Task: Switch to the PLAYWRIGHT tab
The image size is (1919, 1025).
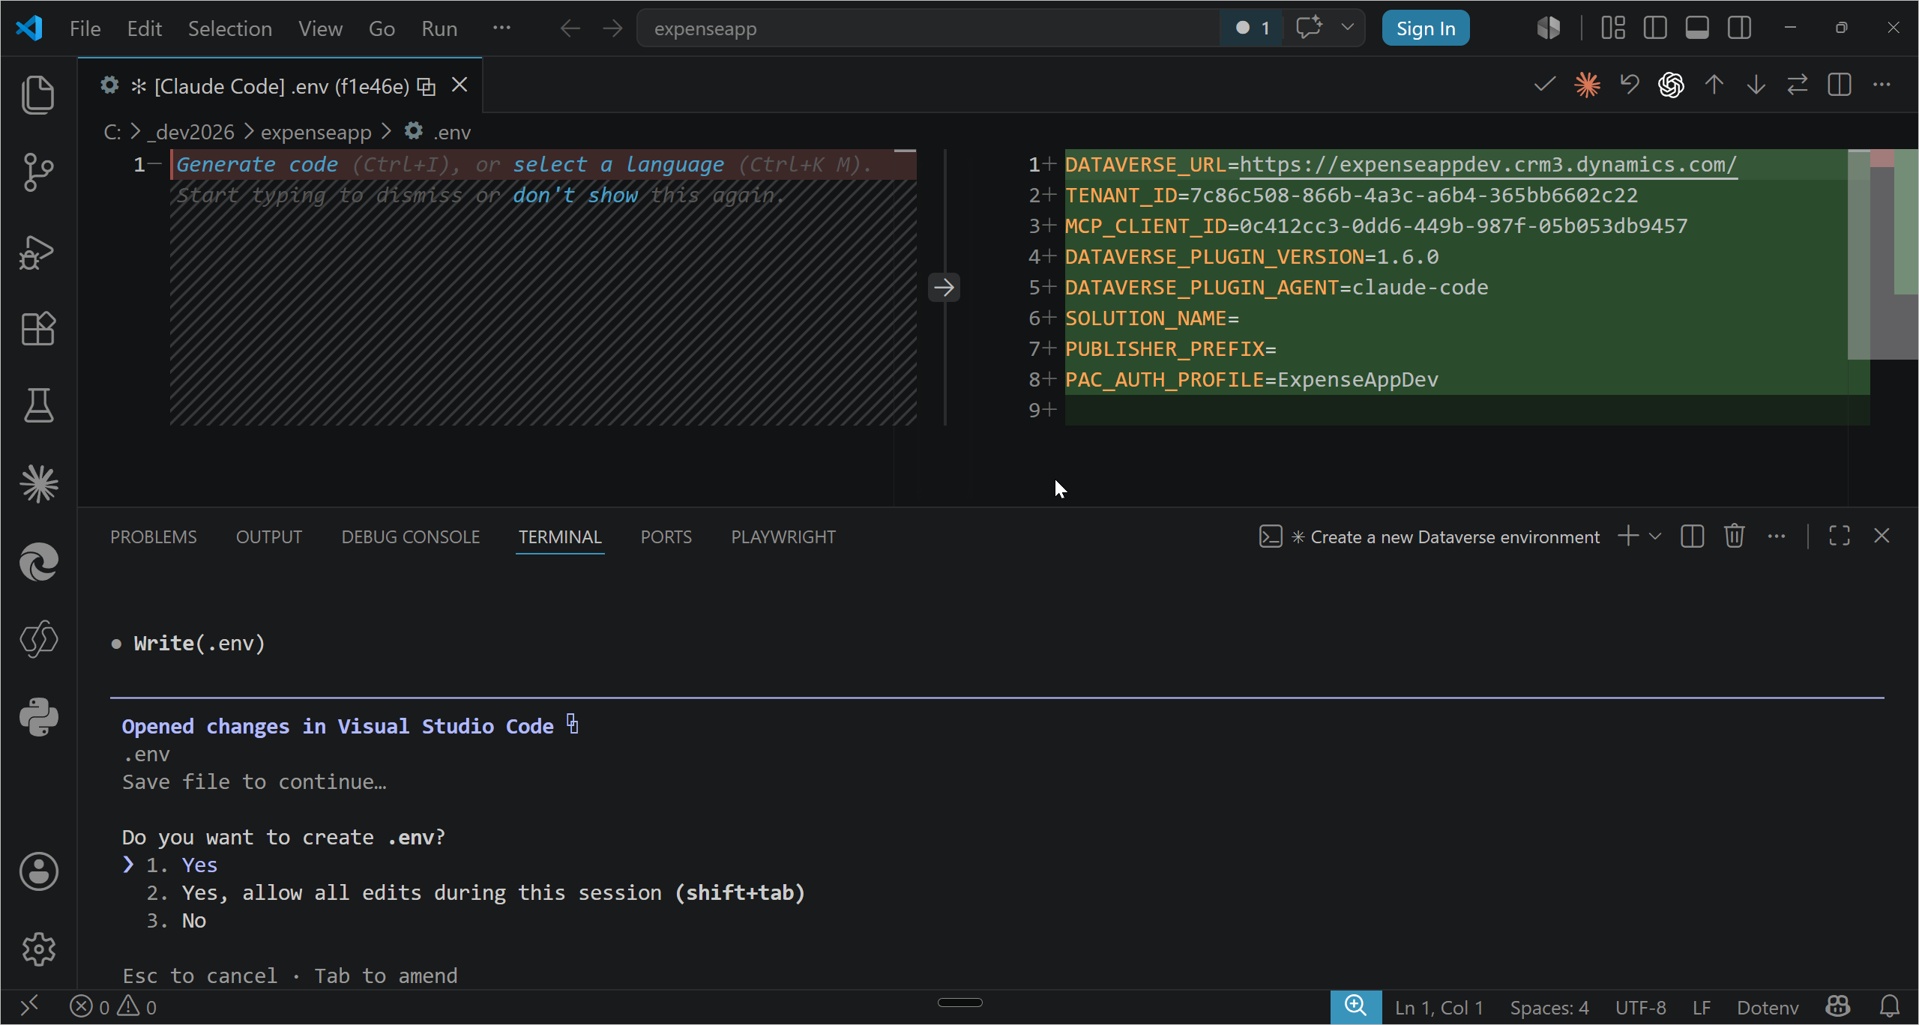Action: click(x=783, y=537)
